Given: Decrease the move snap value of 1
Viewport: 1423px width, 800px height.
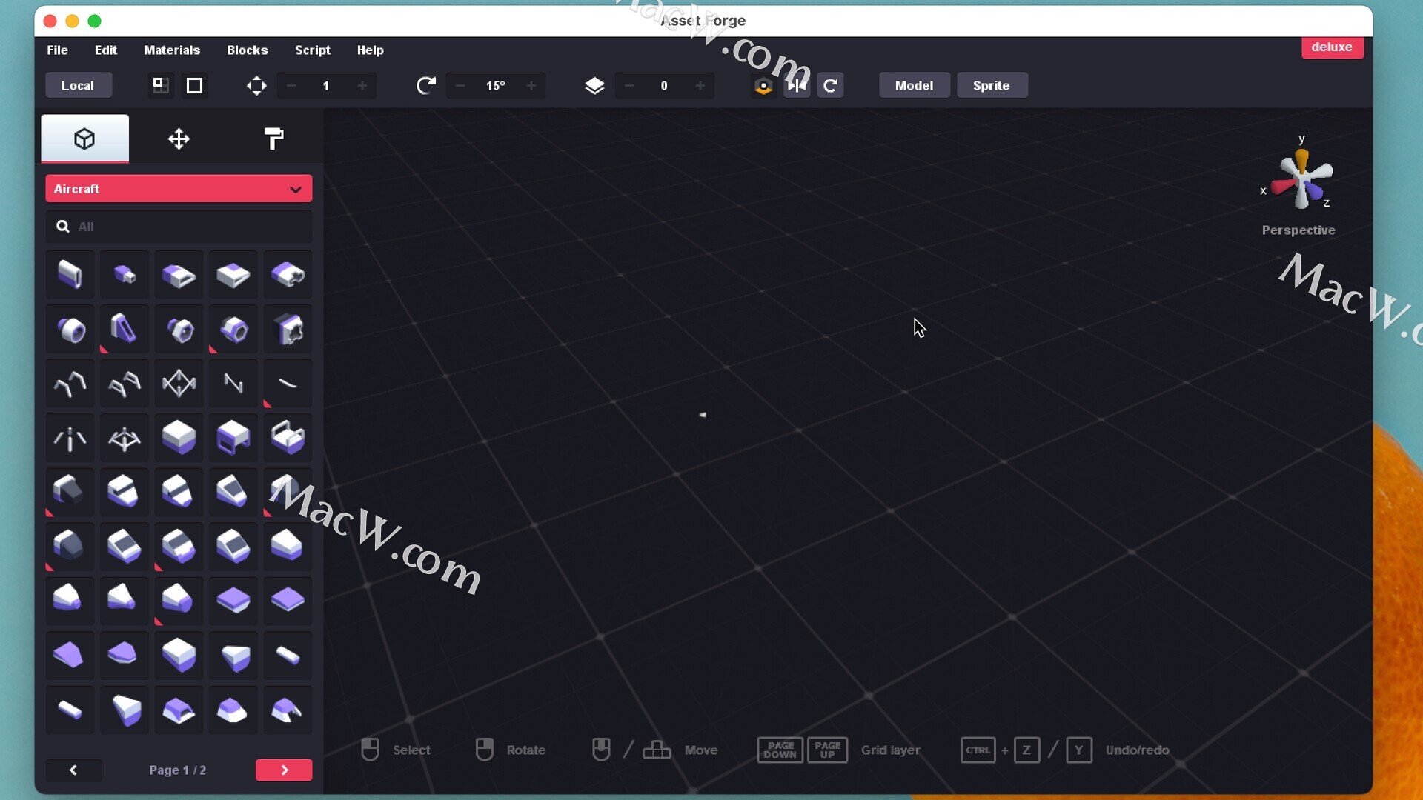Looking at the screenshot, I should tap(291, 86).
